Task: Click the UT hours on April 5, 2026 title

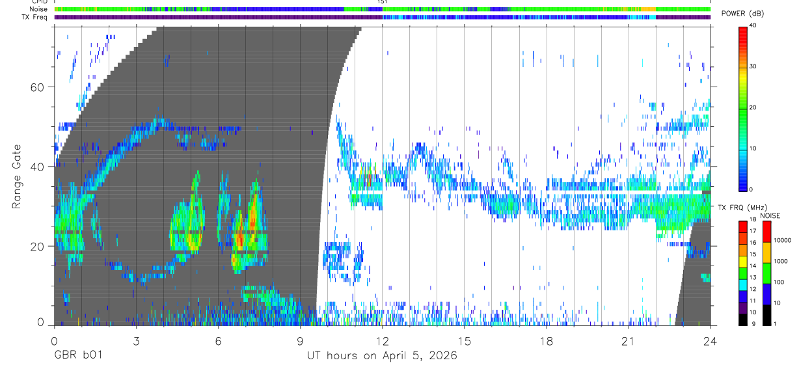Action: [x=382, y=355]
